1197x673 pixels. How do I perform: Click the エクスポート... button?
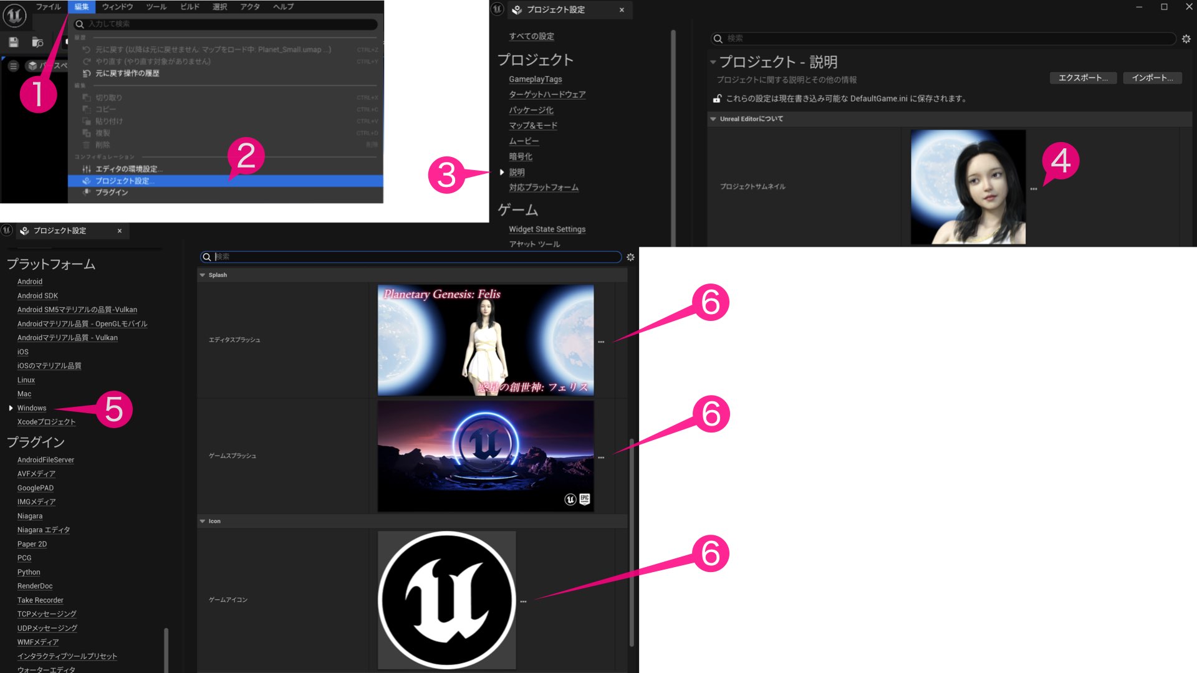pyautogui.click(x=1083, y=78)
